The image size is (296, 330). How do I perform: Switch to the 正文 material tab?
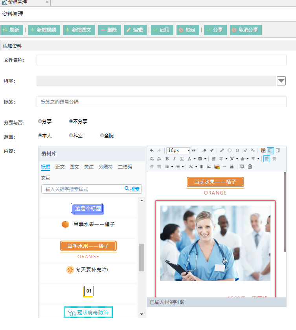pos(60,167)
